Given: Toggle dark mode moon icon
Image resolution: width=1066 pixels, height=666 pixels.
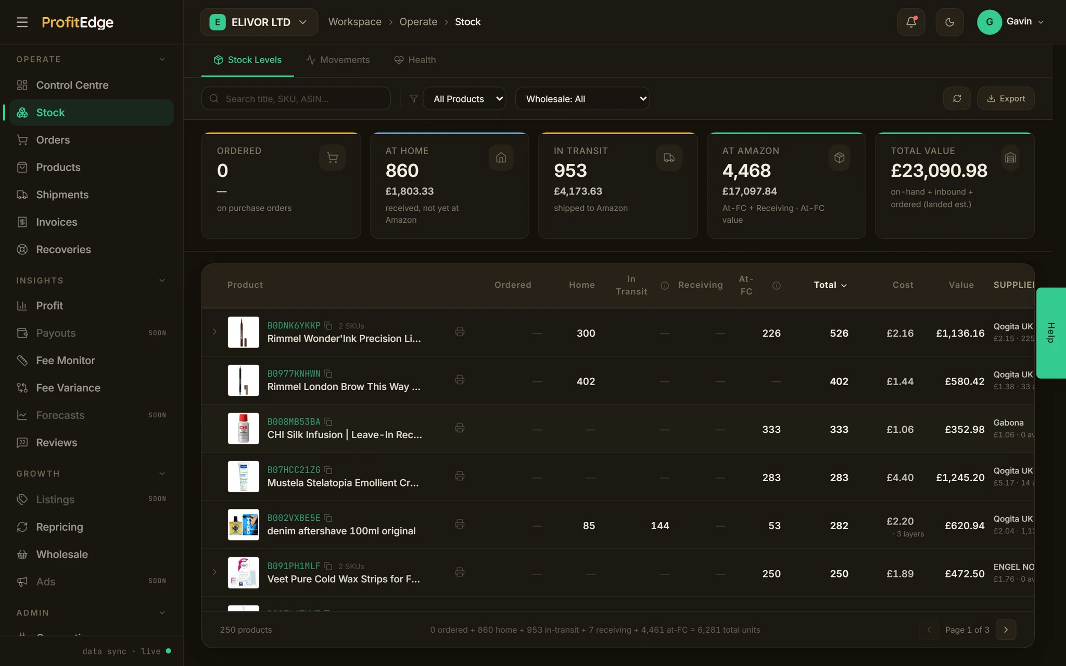Looking at the screenshot, I should coord(949,22).
